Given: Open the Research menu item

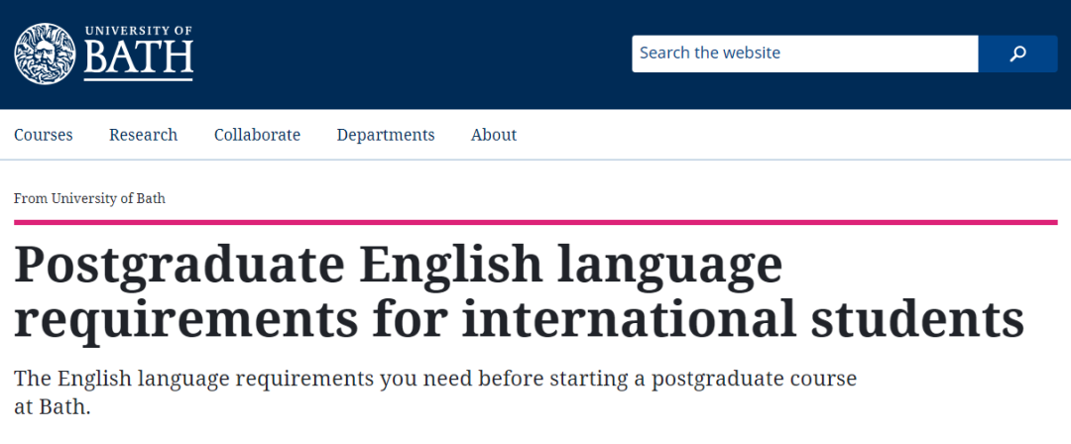Looking at the screenshot, I should (144, 135).
